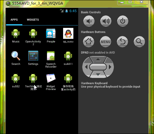Lower volume with the volume down button

tap(89, 21)
